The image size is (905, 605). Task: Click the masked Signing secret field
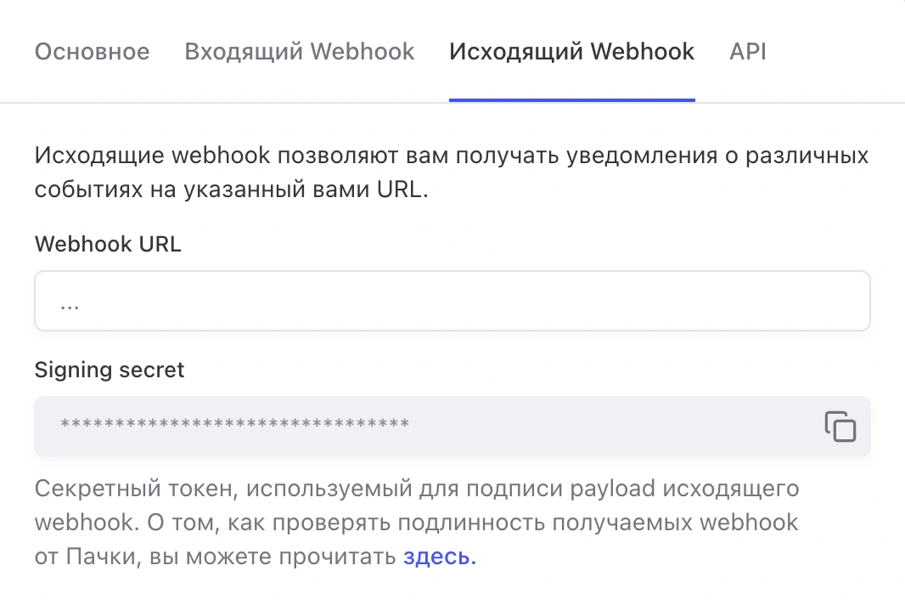click(424, 427)
